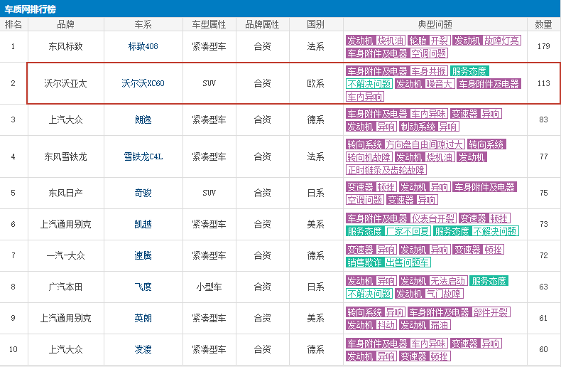561x367 pixels.
Task: Click brand cell 东风日产
Action: click(66, 193)
